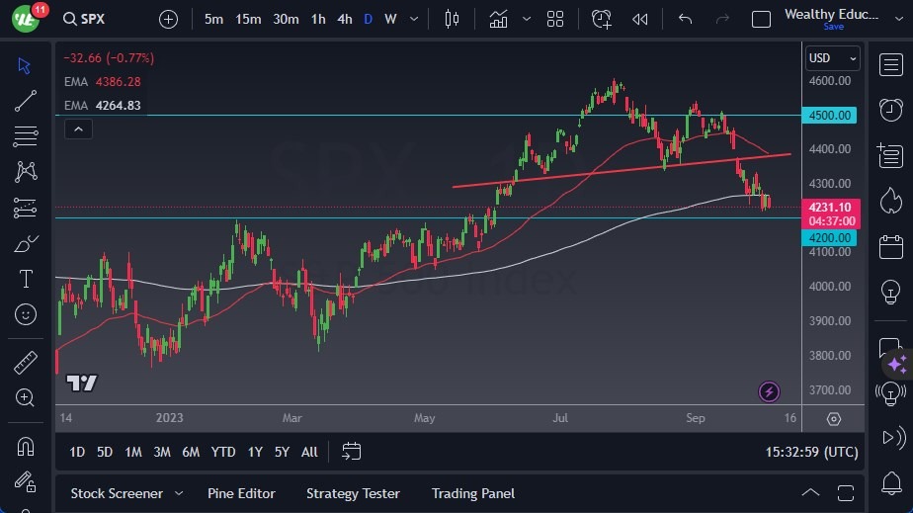Set the chart range to YTD
913x513 pixels.
223,452
